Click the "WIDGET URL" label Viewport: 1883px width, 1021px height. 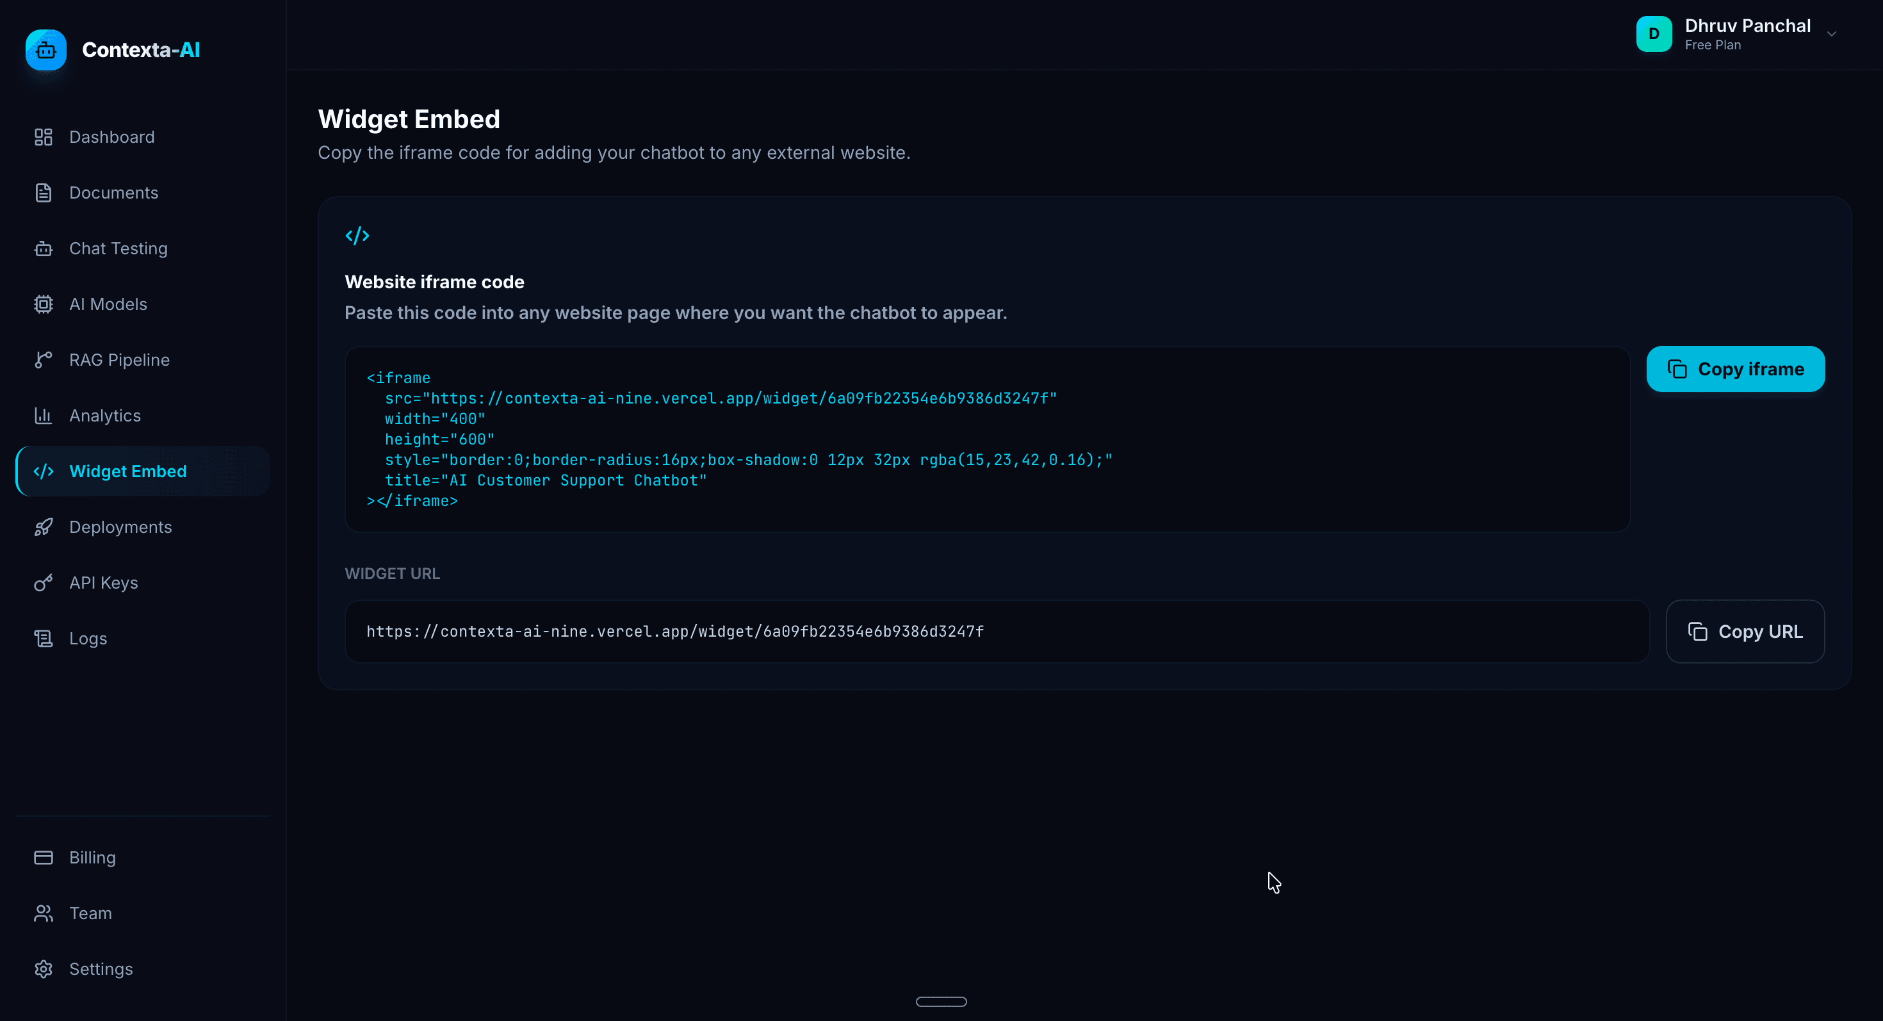393,574
